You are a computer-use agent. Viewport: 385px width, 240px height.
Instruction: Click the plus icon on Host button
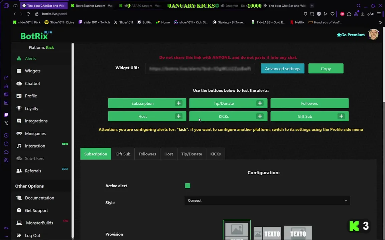179,116
